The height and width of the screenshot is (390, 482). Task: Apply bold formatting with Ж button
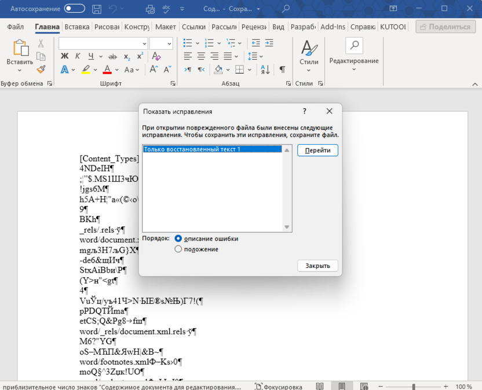pyautogui.click(x=64, y=56)
